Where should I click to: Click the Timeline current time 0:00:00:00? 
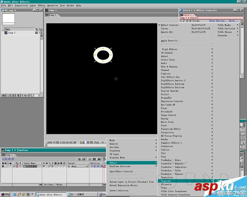point(8,159)
